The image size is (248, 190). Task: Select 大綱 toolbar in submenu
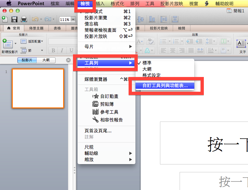coord(165,69)
